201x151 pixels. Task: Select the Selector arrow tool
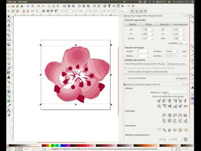coord(9,16)
